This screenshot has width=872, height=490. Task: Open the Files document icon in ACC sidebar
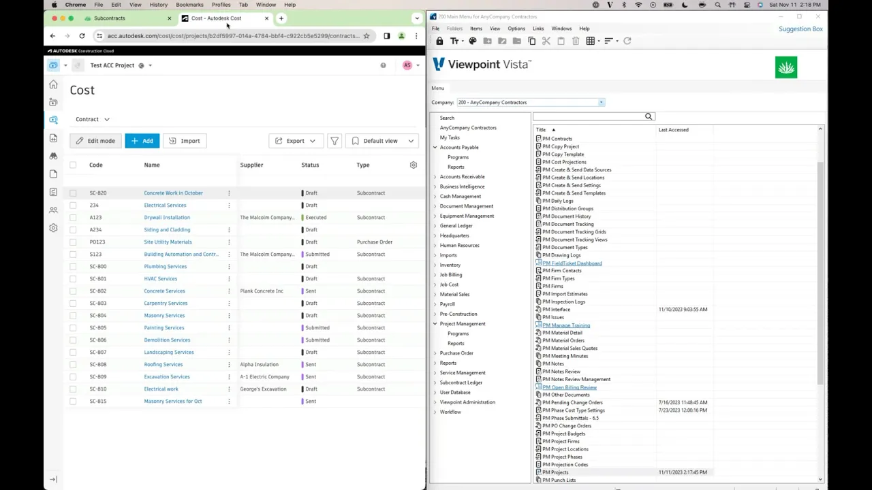coord(53,174)
